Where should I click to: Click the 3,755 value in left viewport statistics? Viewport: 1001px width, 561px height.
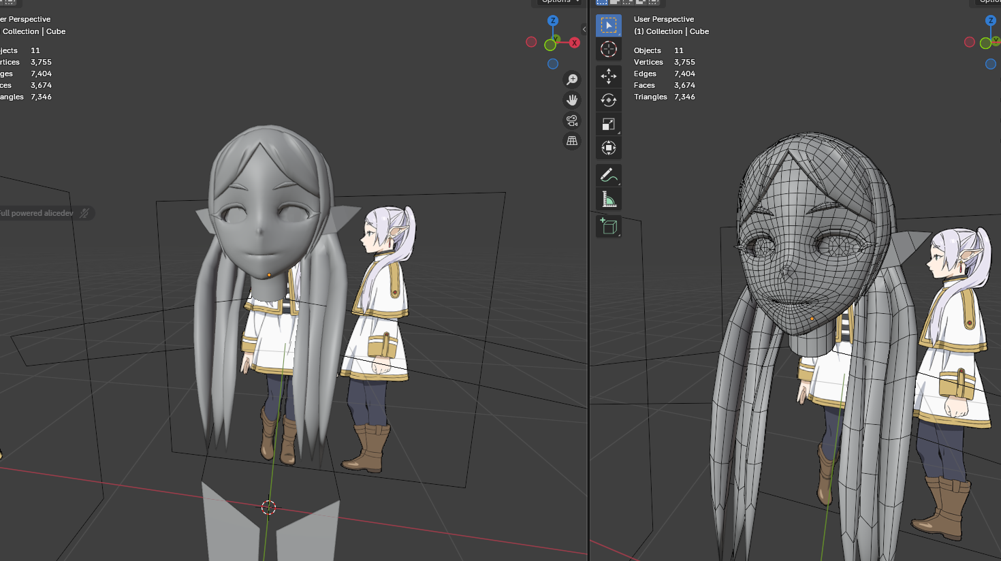[x=42, y=62]
